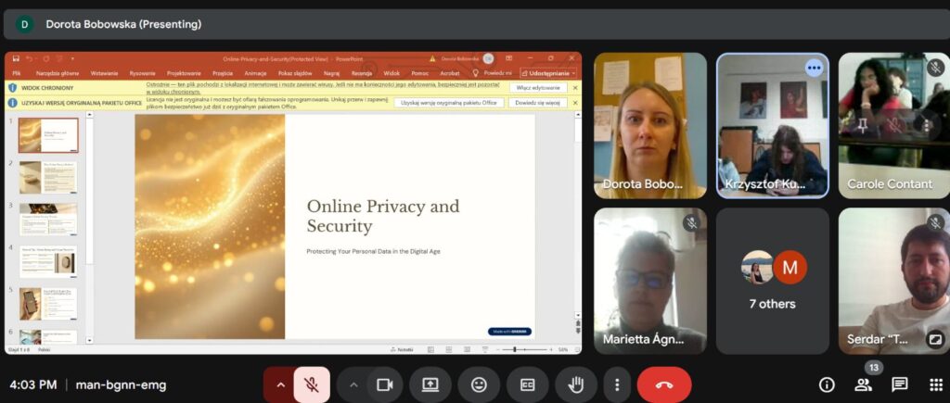This screenshot has height=403, width=950.
Task: Open the activities grid icon
Action: [x=935, y=384]
